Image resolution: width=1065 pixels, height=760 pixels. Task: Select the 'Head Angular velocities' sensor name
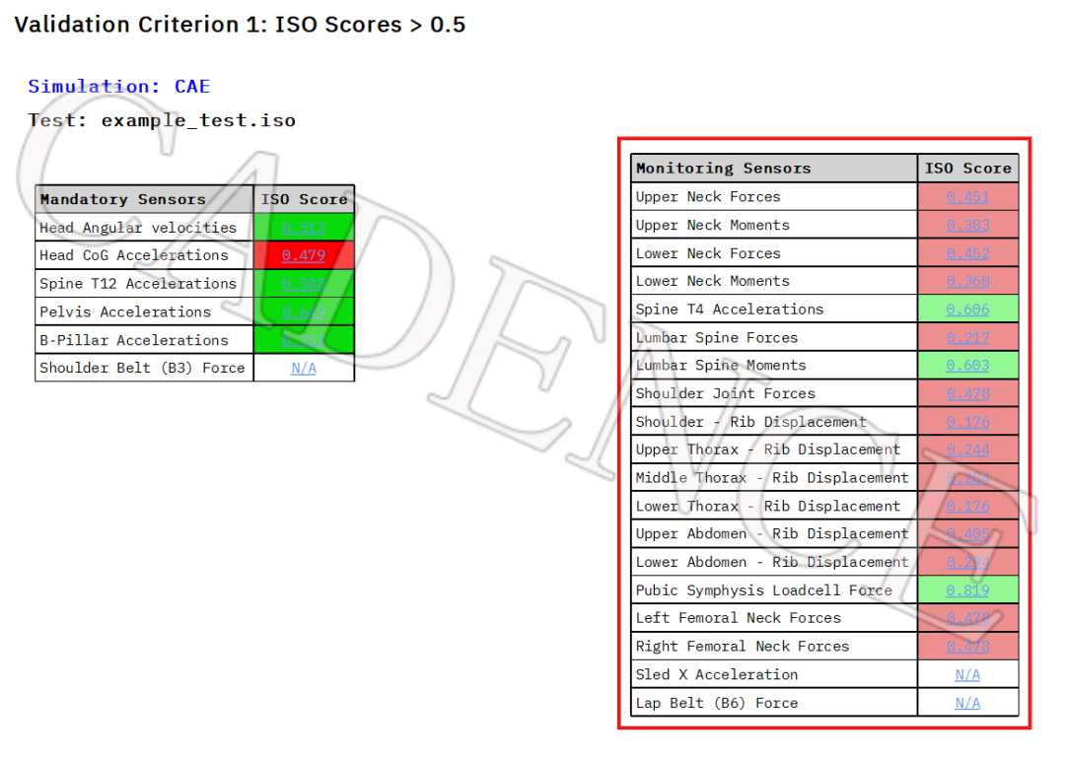[138, 228]
